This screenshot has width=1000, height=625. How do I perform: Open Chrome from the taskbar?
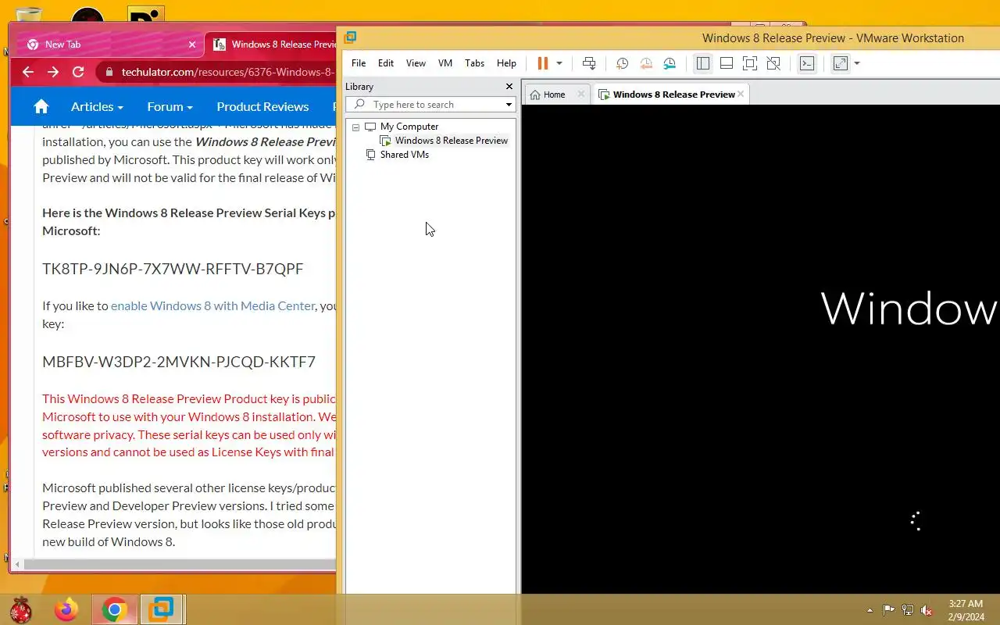tap(115, 609)
